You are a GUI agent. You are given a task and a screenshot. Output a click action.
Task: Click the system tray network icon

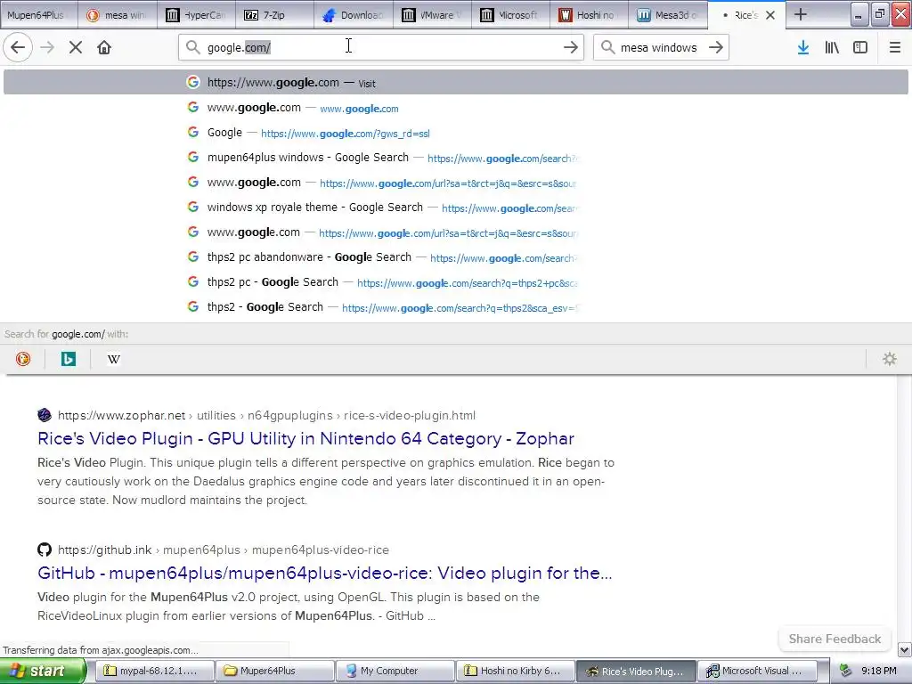(845, 671)
